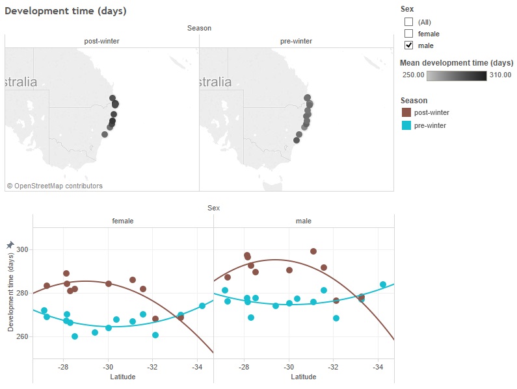The width and height of the screenshot is (517, 389).
Task: Click the male scatter panel header
Action: [304, 221]
